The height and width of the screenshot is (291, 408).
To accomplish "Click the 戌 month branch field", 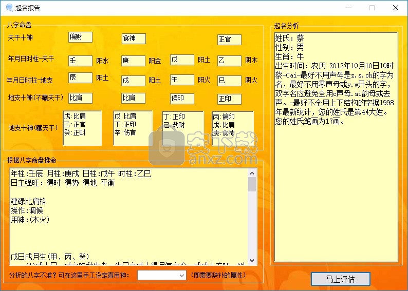I will click(x=133, y=81).
